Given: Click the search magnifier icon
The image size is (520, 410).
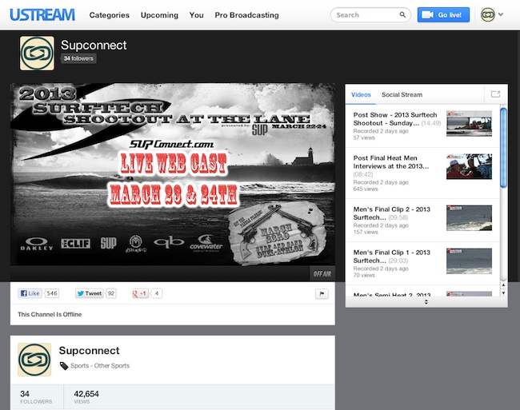Looking at the screenshot, I should coord(402,15).
